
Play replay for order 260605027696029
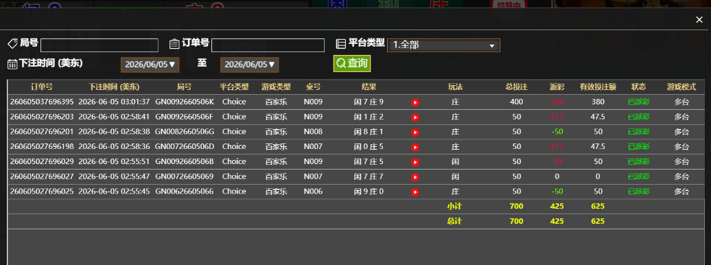pos(415,163)
